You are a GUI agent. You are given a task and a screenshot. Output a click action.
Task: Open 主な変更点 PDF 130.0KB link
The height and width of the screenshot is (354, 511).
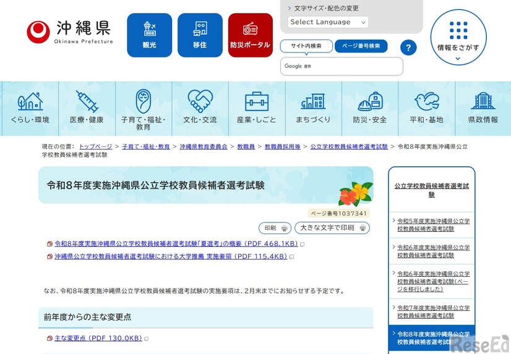click(x=98, y=339)
